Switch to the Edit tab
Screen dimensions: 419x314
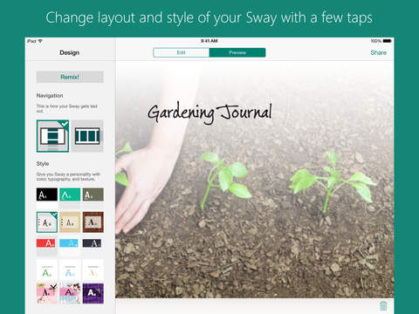pos(181,52)
